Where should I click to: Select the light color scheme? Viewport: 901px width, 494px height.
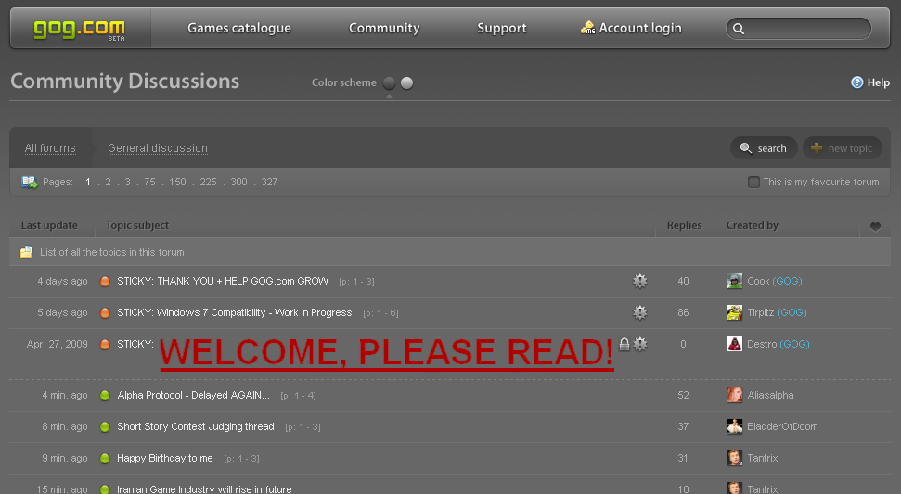[x=406, y=83]
